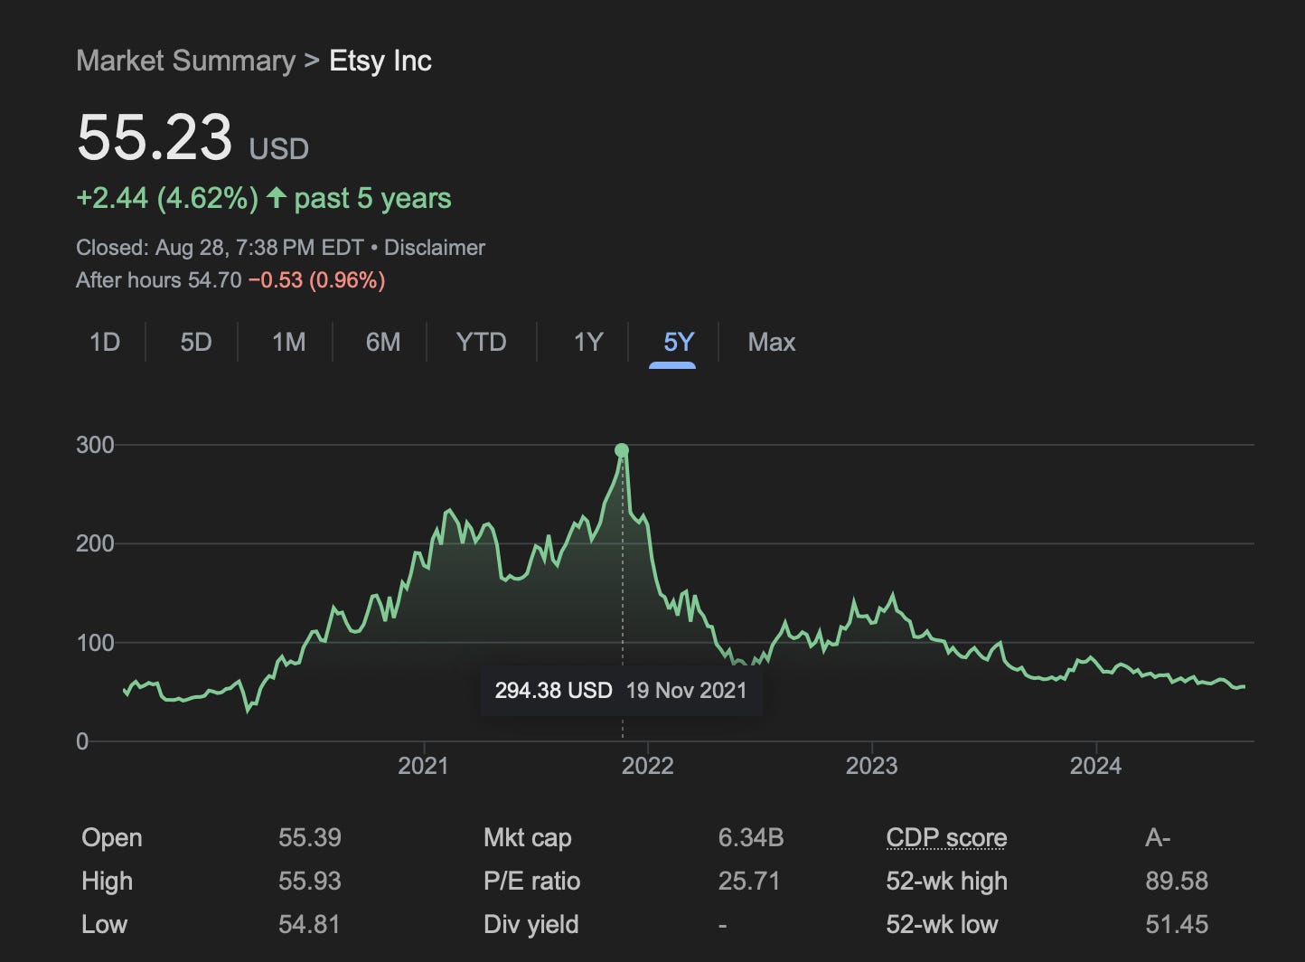Click the CDP score value A-

tap(1158, 837)
